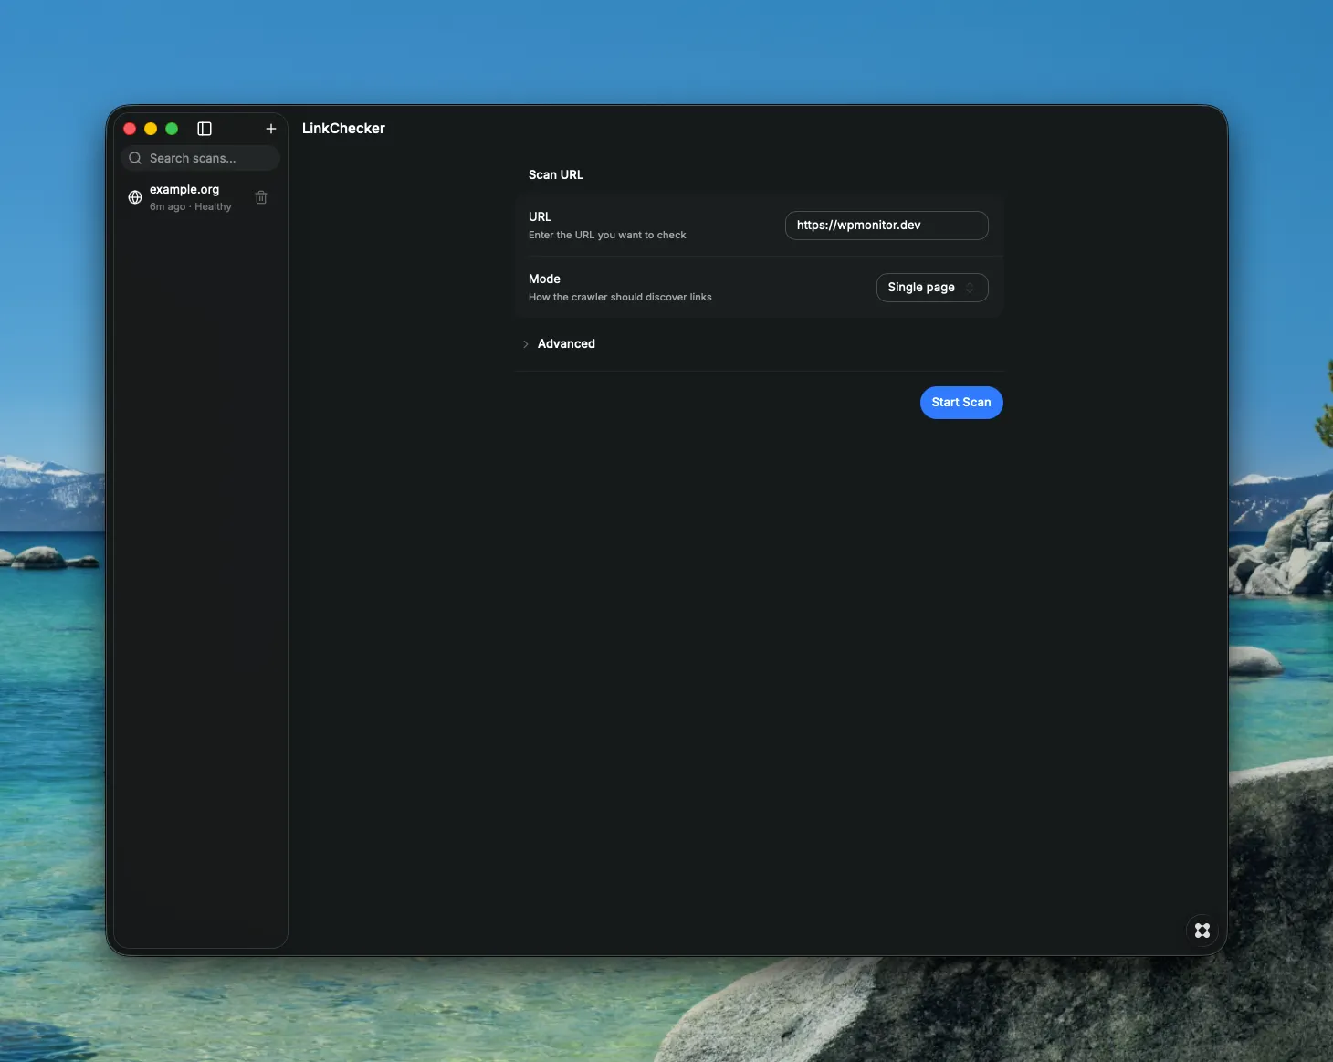The width and height of the screenshot is (1333, 1062).
Task: Minimize the window with yellow button
Action: pyautogui.click(x=151, y=129)
